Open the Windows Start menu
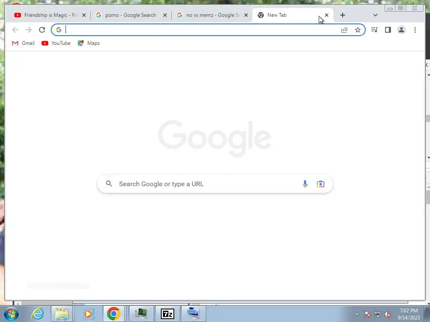The height and width of the screenshot is (322, 430). (x=11, y=314)
